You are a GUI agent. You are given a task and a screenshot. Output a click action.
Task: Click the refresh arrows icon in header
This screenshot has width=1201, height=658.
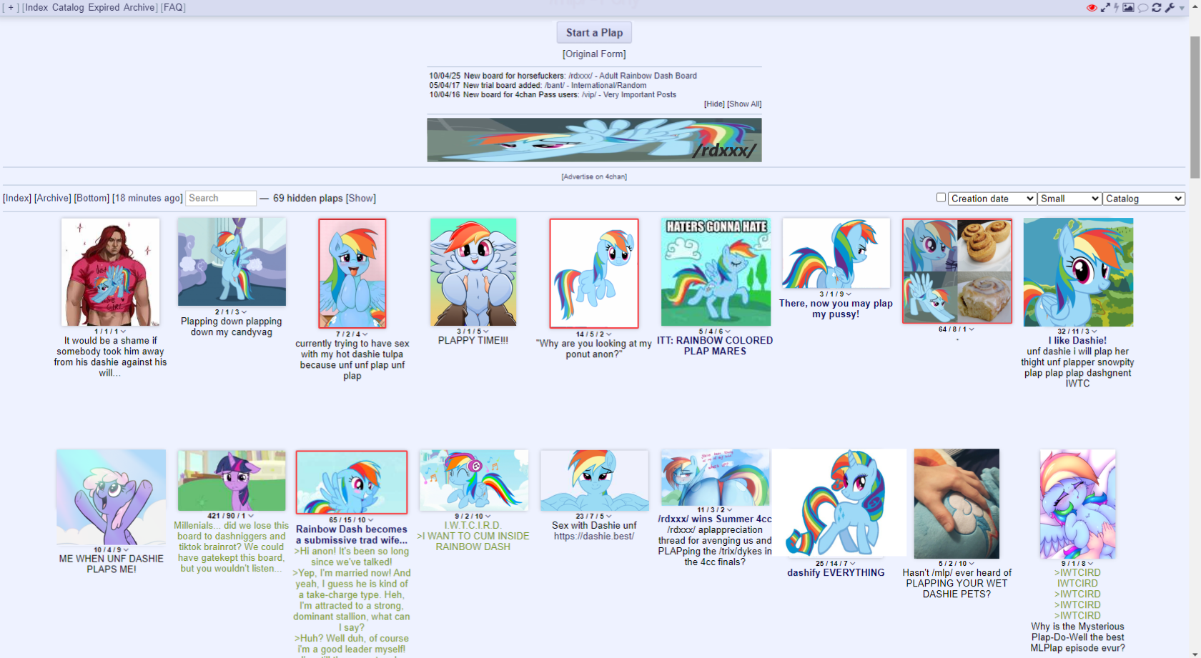click(1156, 8)
